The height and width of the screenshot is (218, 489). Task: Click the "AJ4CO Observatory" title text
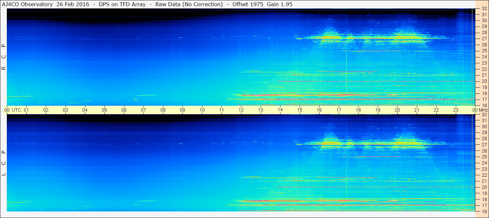coord(27,4)
